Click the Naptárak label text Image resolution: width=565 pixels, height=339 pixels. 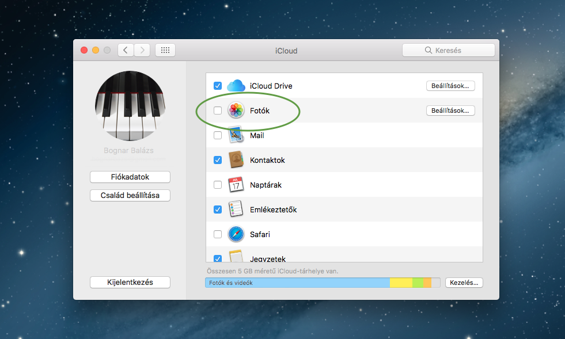(x=266, y=185)
